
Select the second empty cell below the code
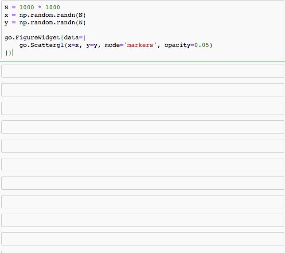coord(142,90)
